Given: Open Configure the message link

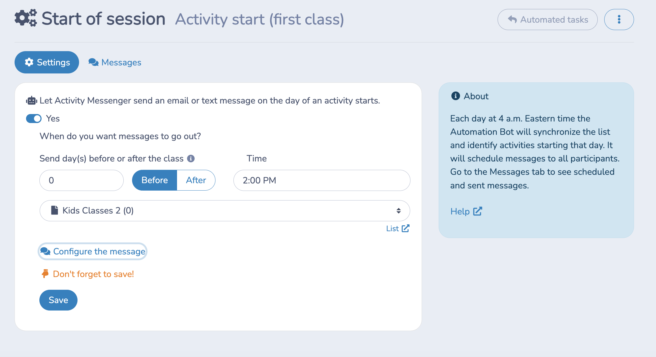Looking at the screenshot, I should coord(92,251).
